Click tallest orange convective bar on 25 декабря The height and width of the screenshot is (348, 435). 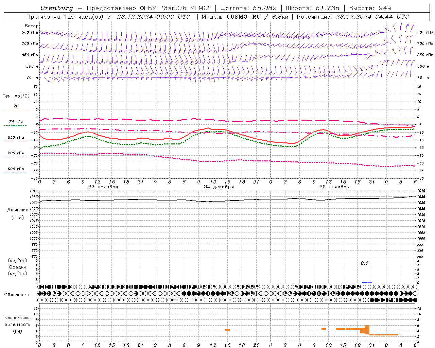click(367, 330)
